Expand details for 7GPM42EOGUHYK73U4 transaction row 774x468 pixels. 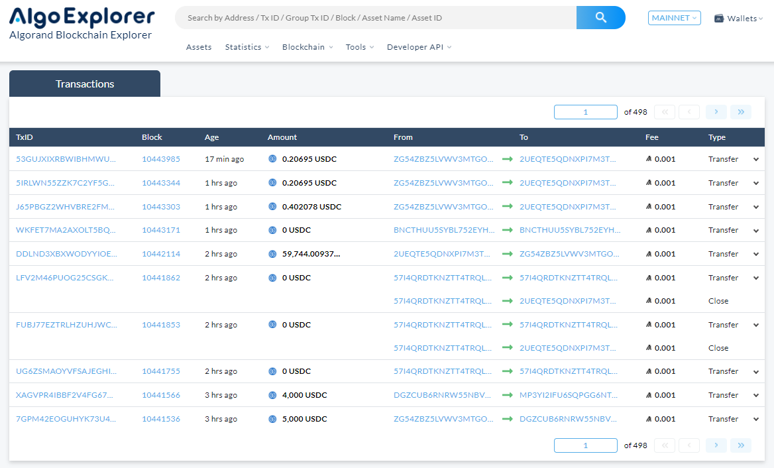click(x=755, y=419)
